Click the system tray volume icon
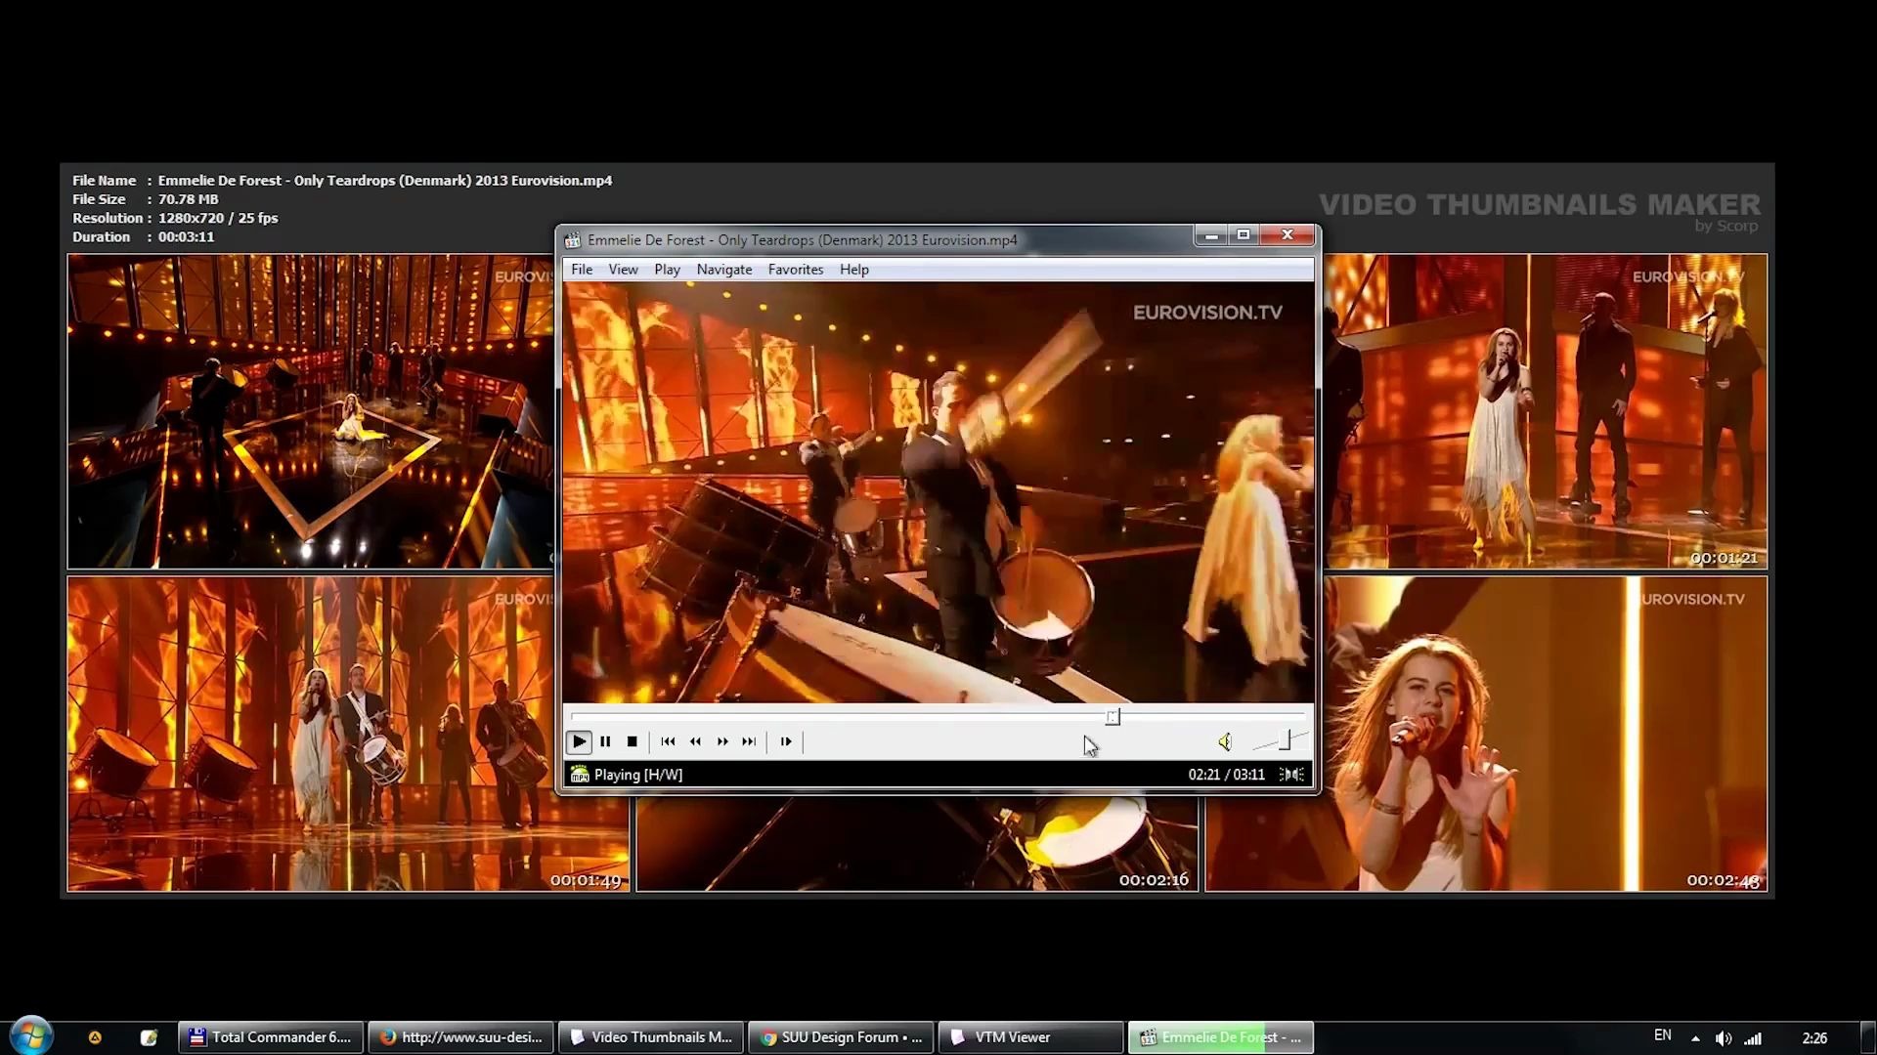Screen dimensions: 1877x1055 click(x=1724, y=1038)
